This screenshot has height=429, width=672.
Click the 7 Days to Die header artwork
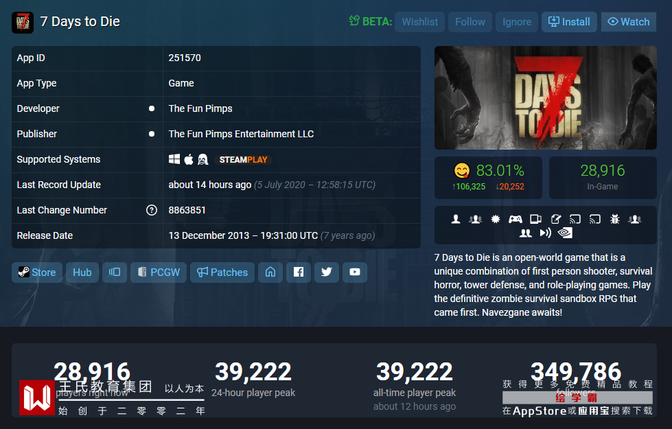(545, 97)
